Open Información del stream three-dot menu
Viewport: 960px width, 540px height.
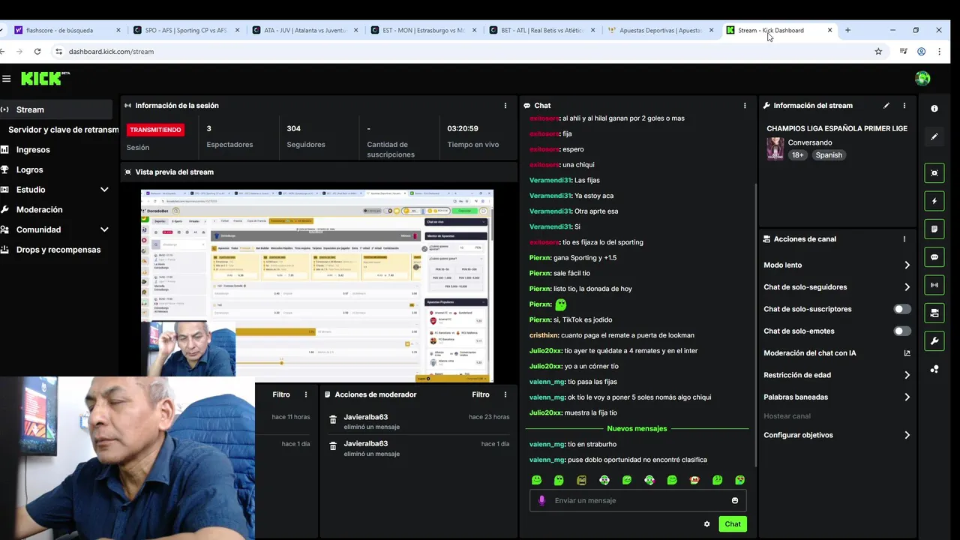click(x=904, y=106)
